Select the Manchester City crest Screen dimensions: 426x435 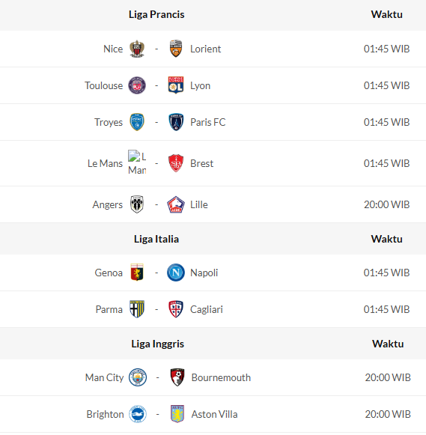point(138,377)
